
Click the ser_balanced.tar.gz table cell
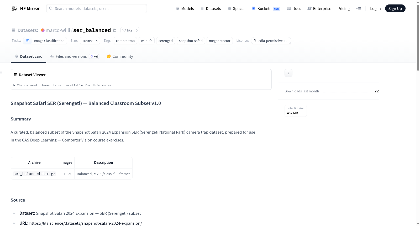[x=34, y=174]
